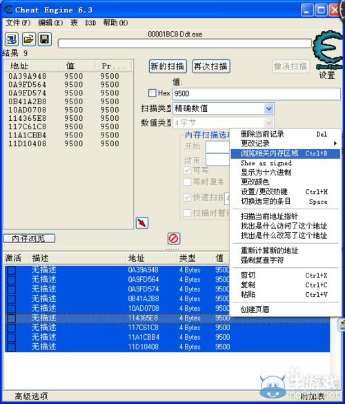This screenshot has width=345, height=404.
Task: Open the 帮助(H) menu
Action: [x=116, y=23]
